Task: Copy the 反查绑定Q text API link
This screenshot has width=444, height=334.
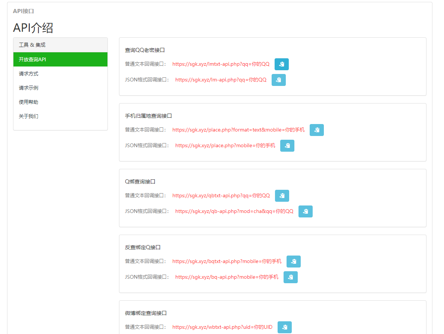Action: point(293,261)
